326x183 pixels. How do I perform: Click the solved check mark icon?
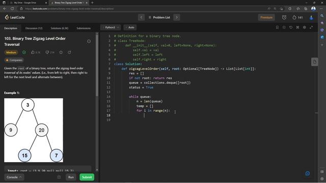point(24,52)
